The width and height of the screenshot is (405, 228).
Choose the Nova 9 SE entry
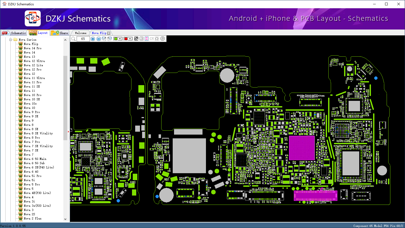31,116
